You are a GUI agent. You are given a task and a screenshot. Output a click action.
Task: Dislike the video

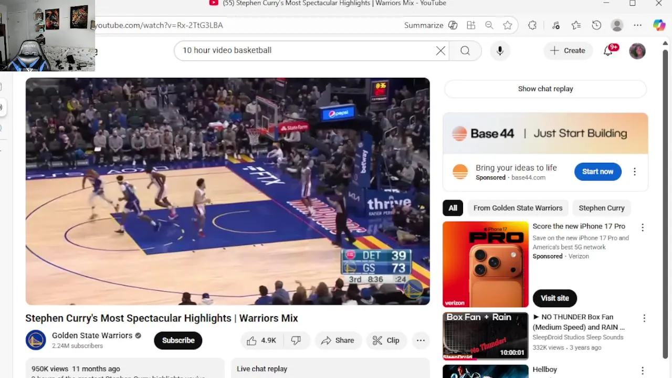click(296, 340)
